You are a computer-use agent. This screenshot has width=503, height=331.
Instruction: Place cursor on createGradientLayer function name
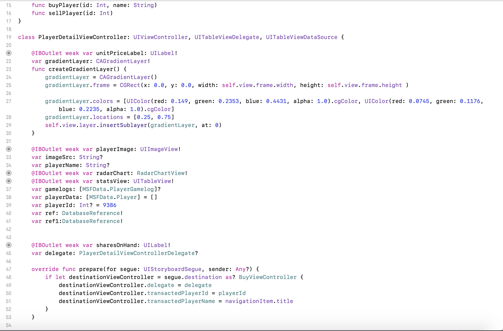coord(81,69)
